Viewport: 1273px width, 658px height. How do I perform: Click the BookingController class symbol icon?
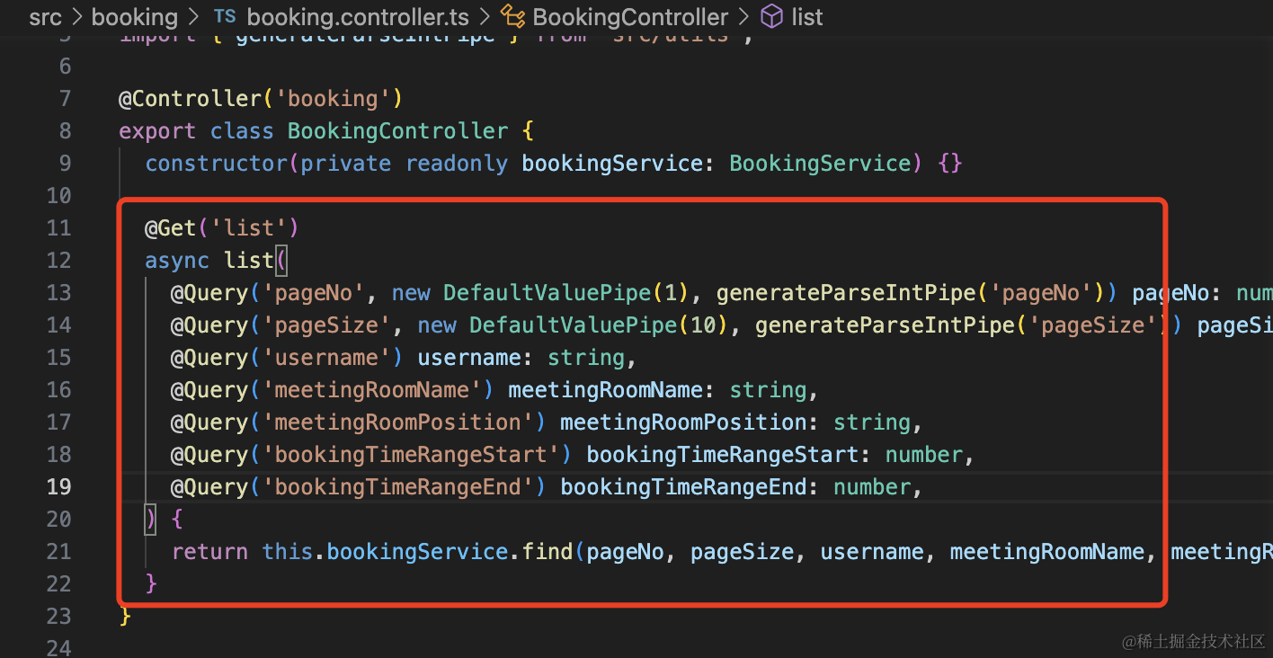pos(512,17)
